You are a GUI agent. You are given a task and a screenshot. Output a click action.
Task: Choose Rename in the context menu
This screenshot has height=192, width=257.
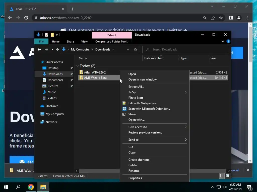point(134,171)
